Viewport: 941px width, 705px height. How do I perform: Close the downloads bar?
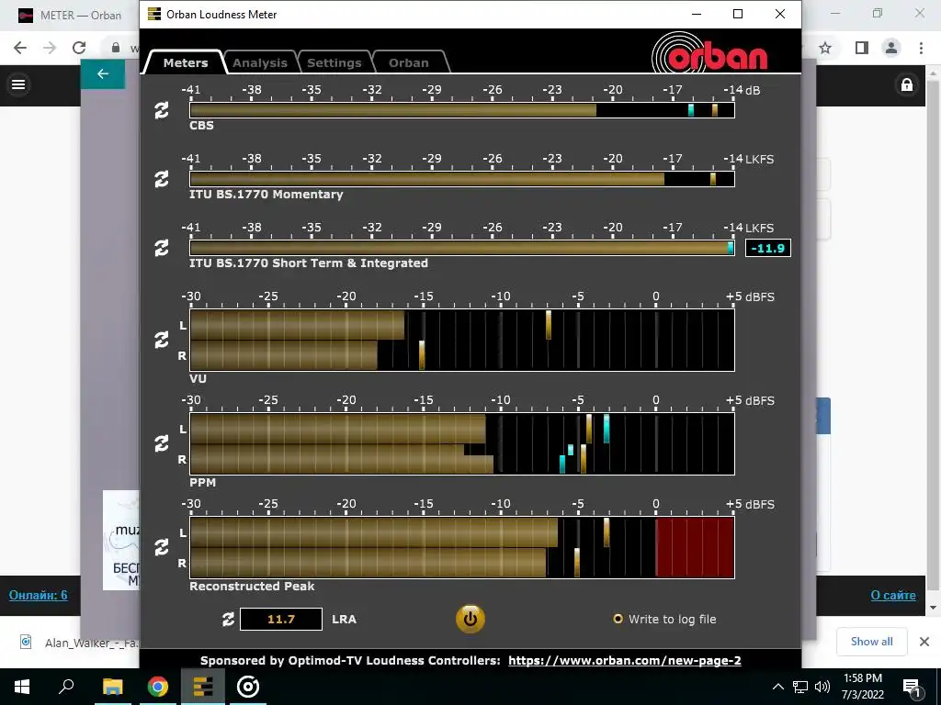coord(924,642)
